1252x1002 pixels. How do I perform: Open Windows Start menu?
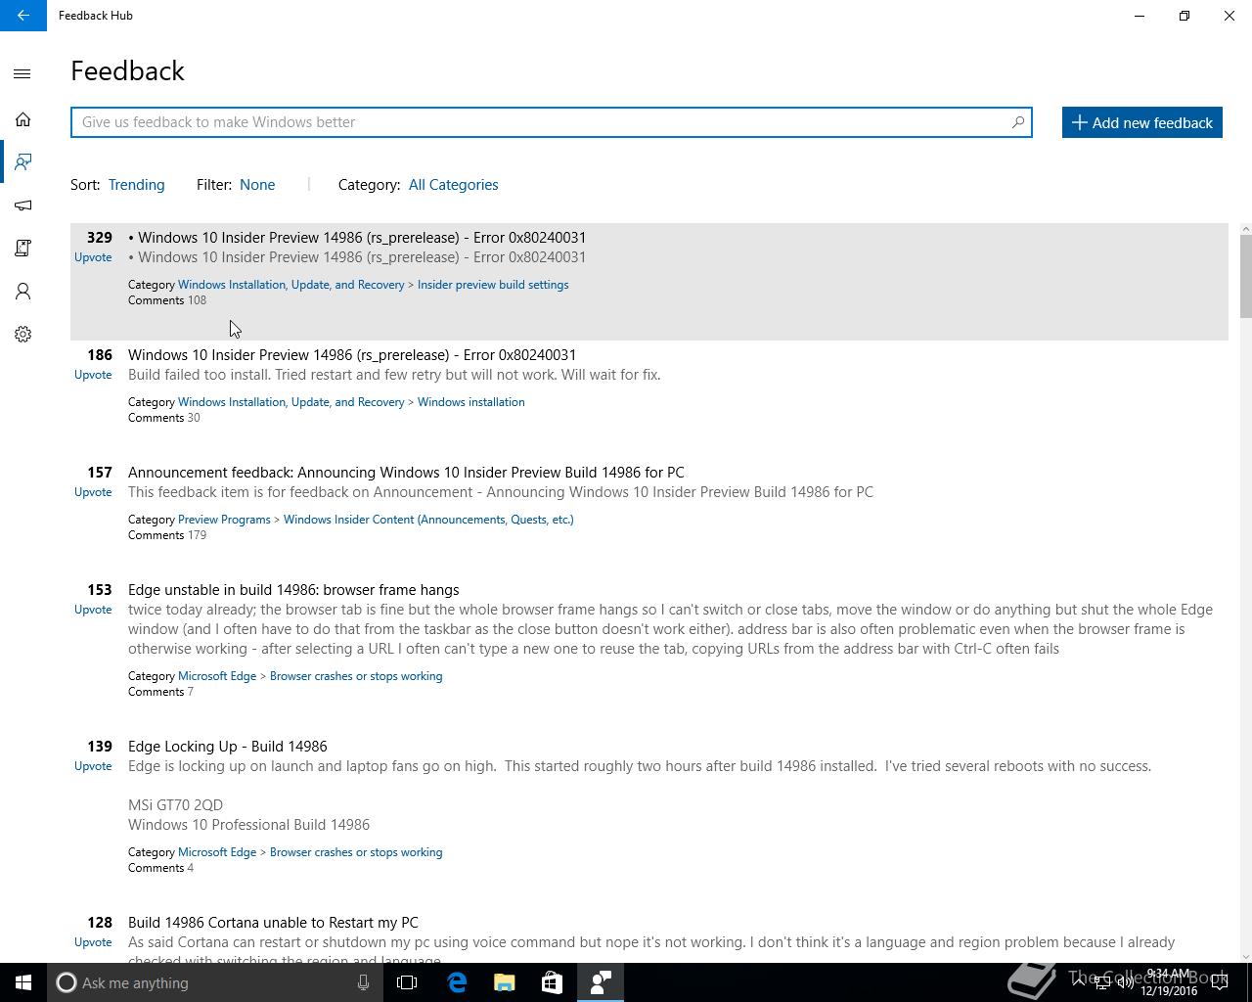[23, 982]
